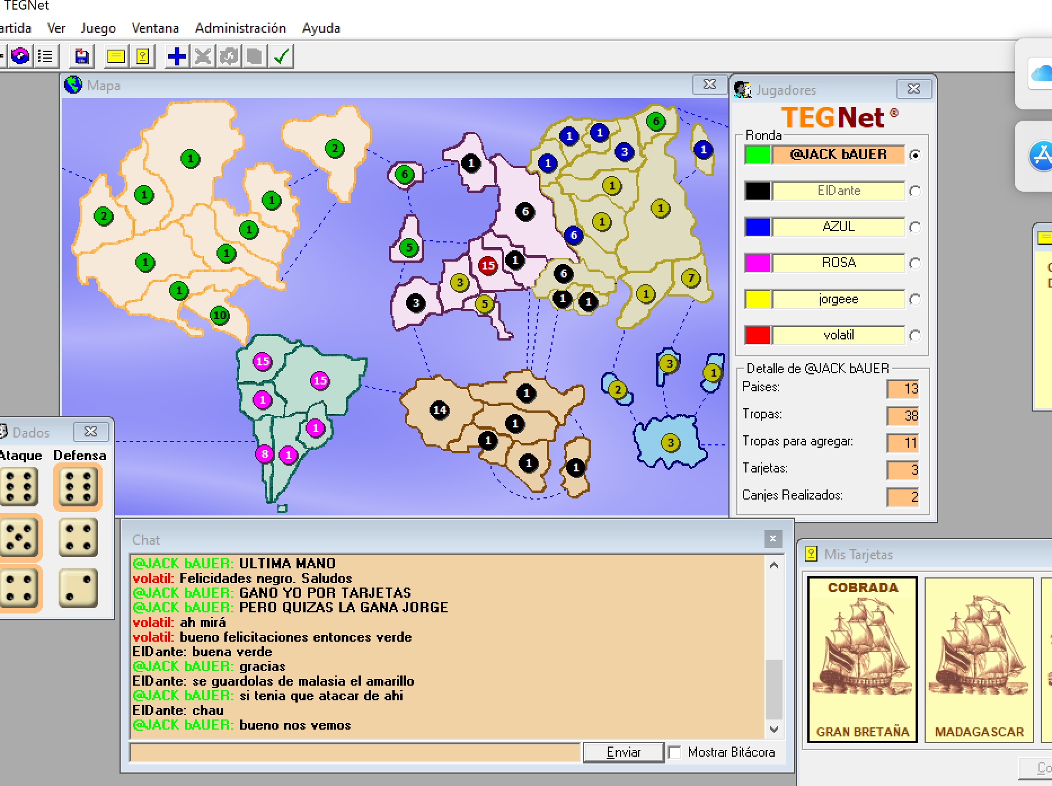Open the list view toolbar icon
The height and width of the screenshot is (786, 1052).
coord(45,56)
